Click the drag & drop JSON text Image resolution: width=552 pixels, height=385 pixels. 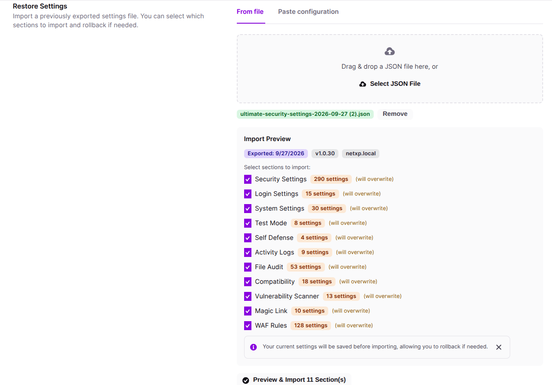pyautogui.click(x=390, y=67)
